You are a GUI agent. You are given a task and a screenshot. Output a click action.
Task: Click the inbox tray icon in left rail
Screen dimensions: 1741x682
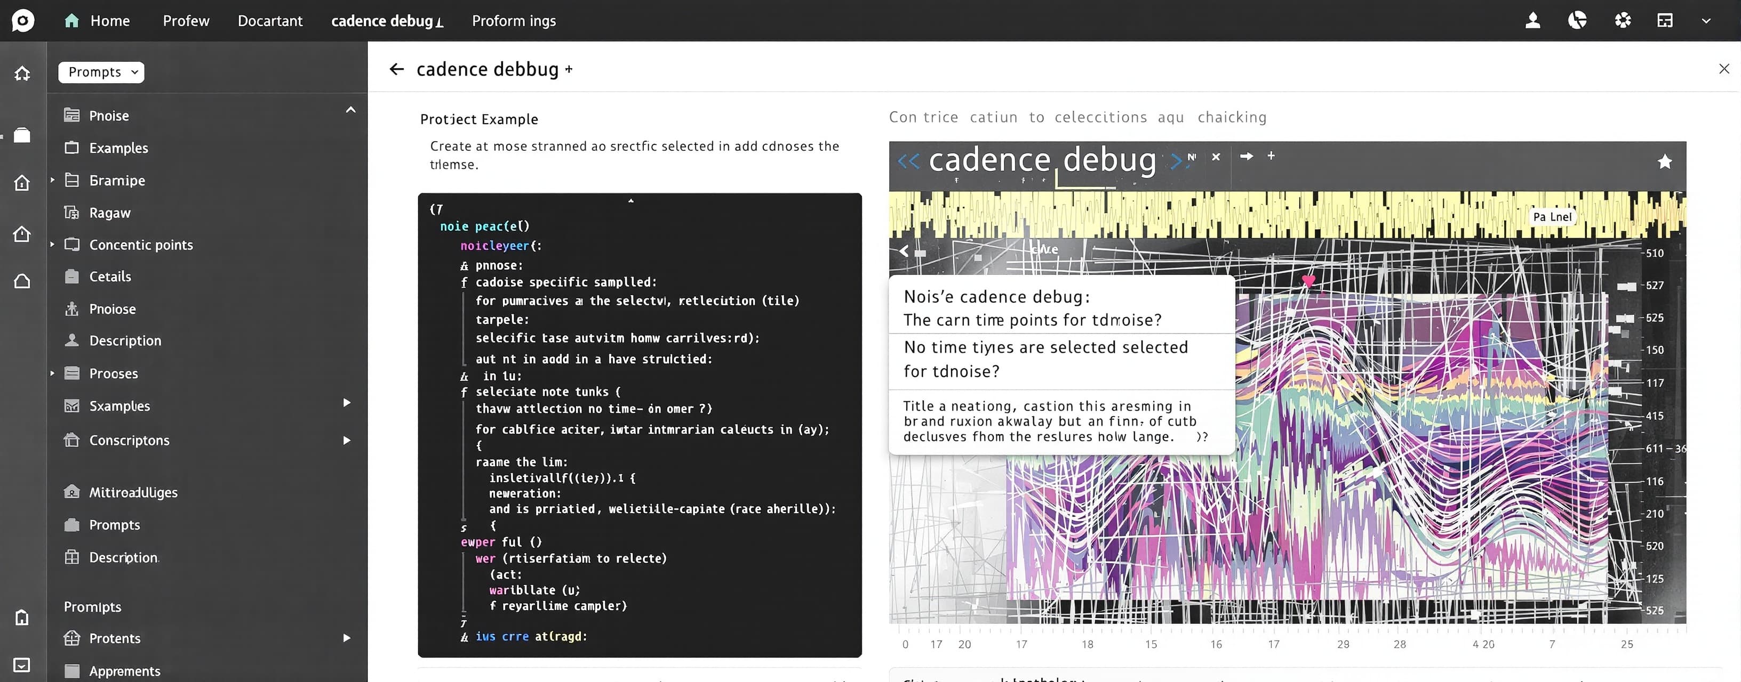(x=22, y=135)
